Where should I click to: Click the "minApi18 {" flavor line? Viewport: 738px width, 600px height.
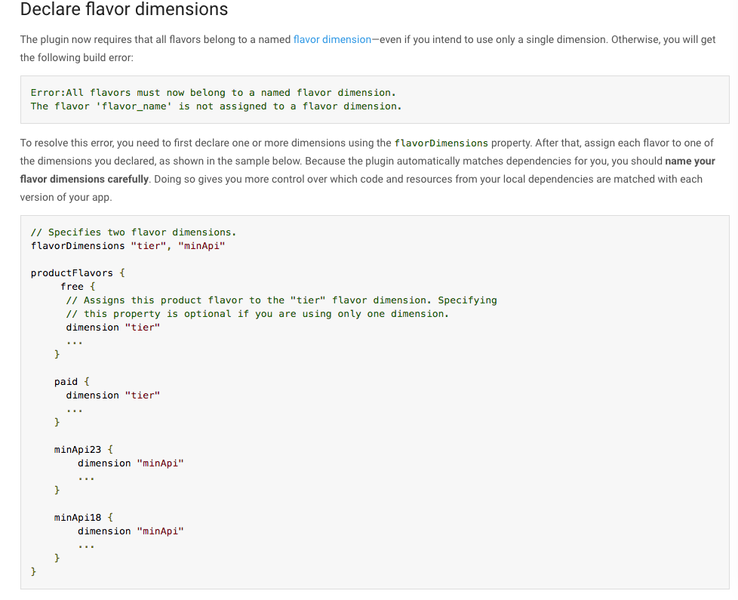click(84, 518)
